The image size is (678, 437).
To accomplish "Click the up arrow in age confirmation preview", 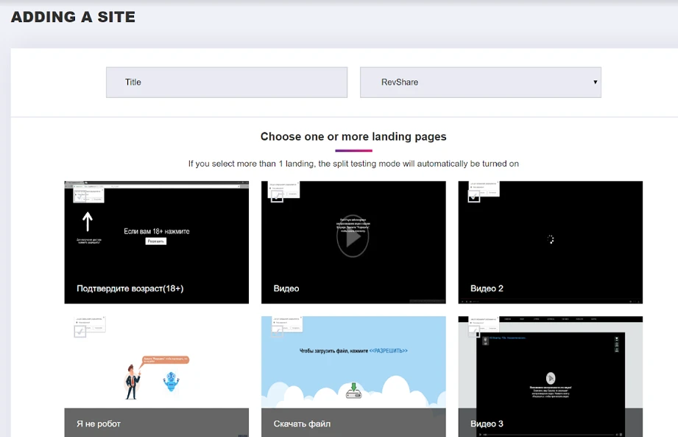I will coord(88,222).
